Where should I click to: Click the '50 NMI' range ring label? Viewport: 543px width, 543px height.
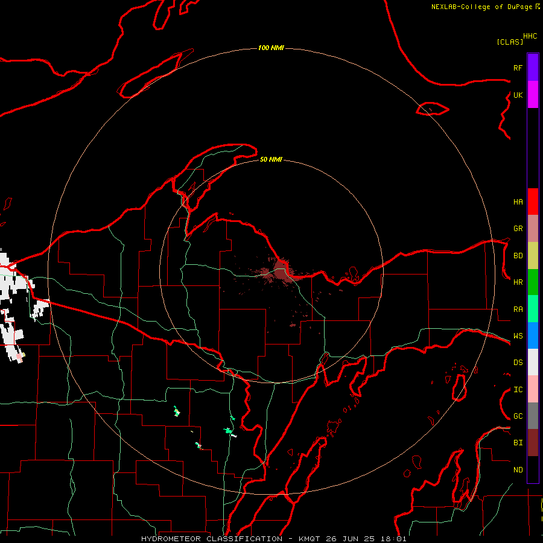click(x=271, y=159)
